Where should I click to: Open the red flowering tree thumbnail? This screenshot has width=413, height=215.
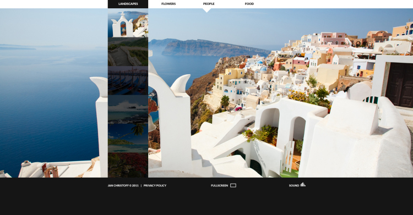128,165
